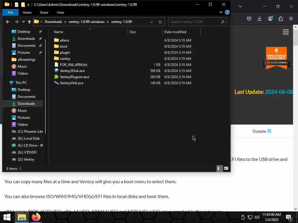Viewport: 298px width, 223px height.
Task: Open the taskbar volume icon
Action: [x=257, y=217]
